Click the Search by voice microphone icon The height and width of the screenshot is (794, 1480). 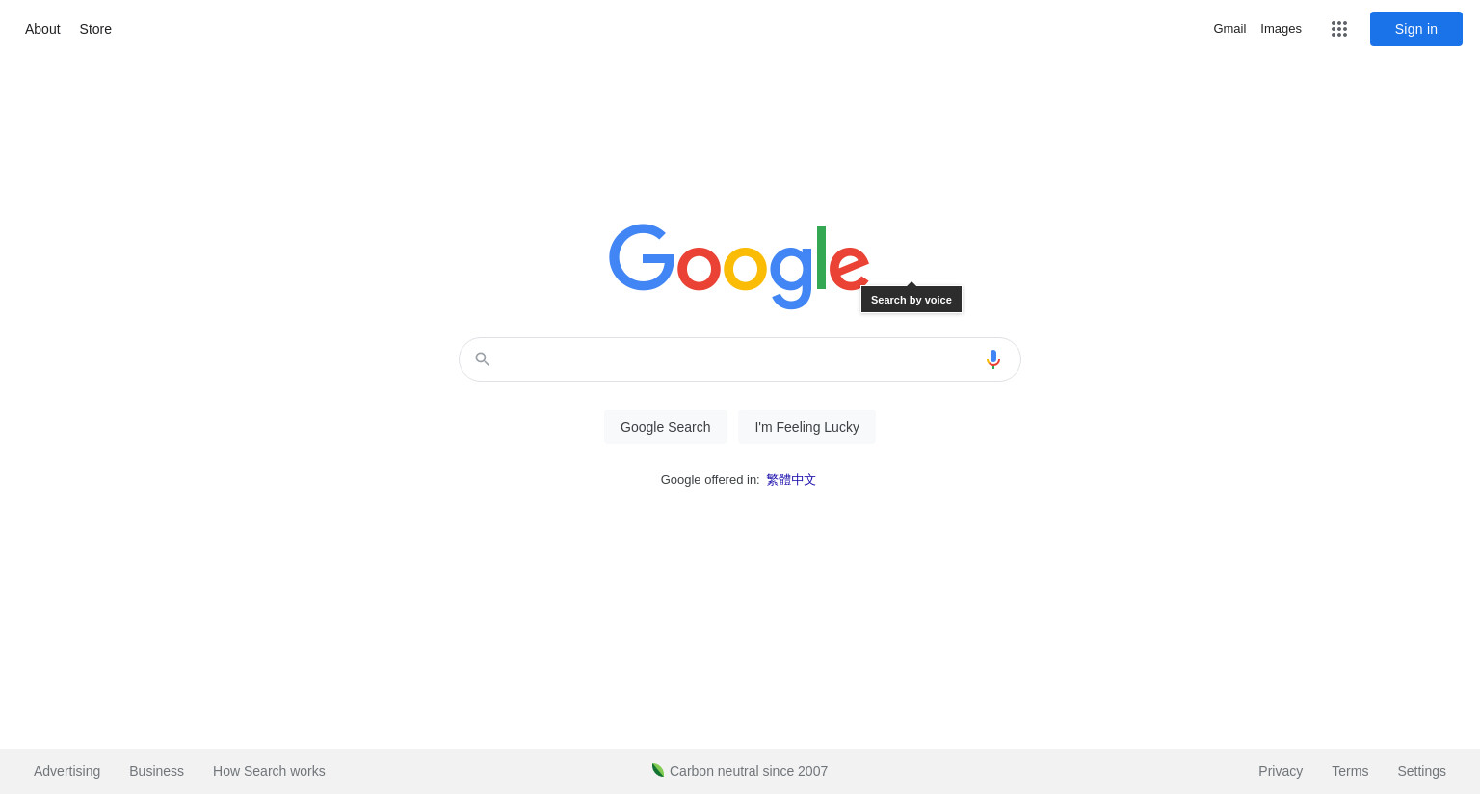pyautogui.click(x=993, y=359)
